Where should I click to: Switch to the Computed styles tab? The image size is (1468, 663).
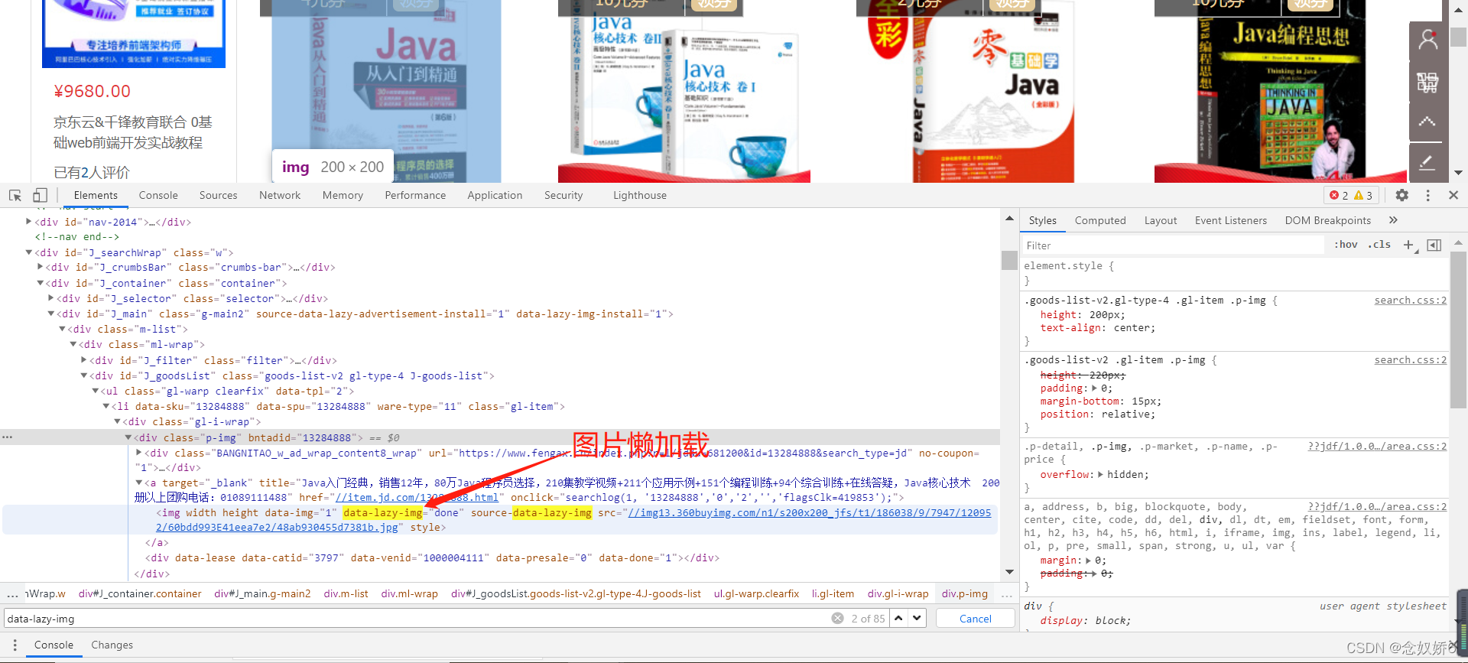pos(1100,220)
